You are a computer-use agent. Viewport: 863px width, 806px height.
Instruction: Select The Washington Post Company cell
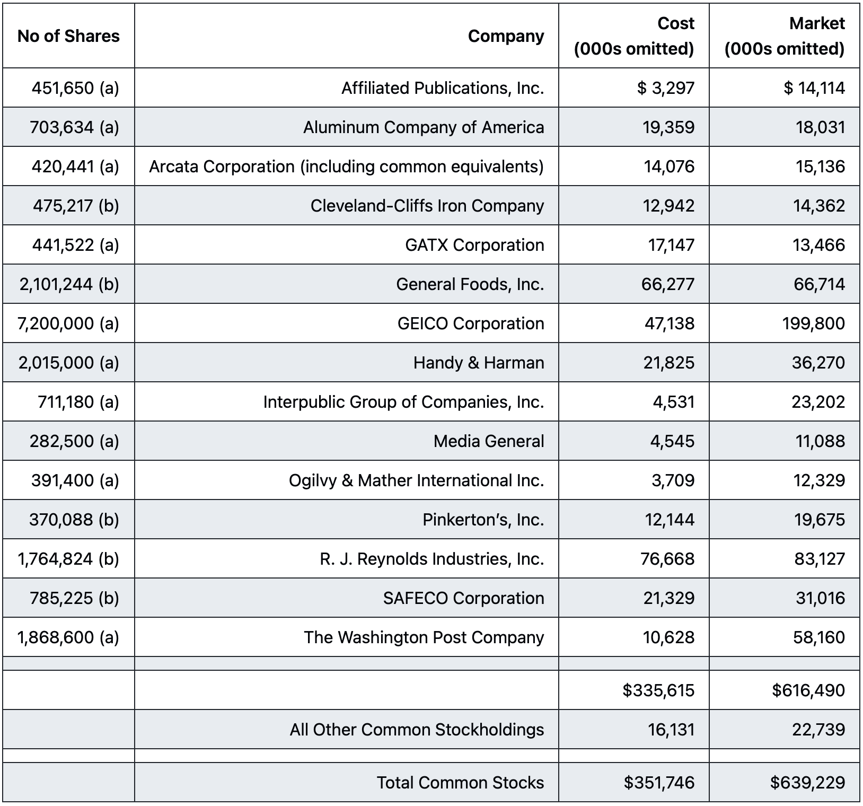pos(347,637)
